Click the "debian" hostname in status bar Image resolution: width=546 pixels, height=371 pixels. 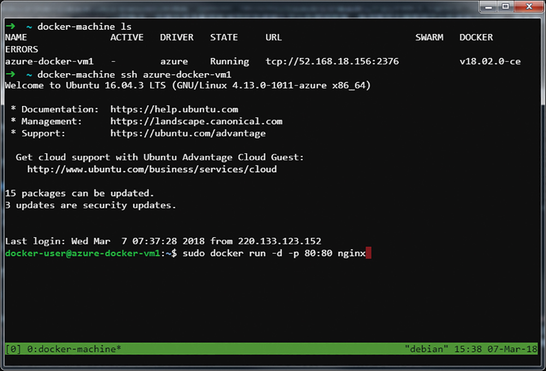(423, 349)
